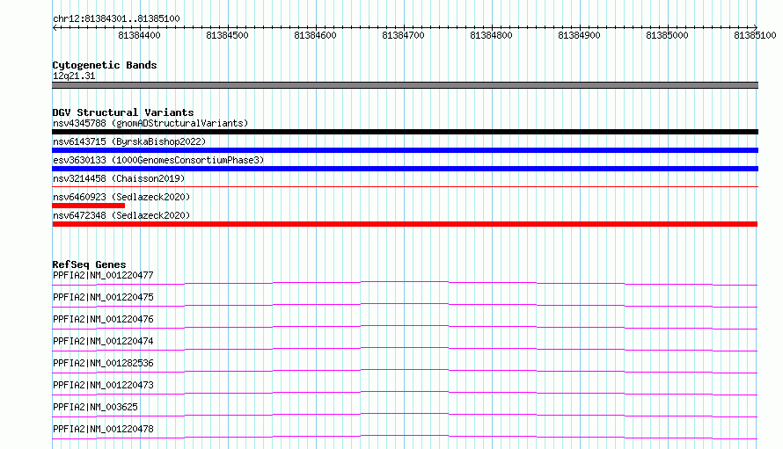Click the blue esv3630133 variant bar

point(405,169)
